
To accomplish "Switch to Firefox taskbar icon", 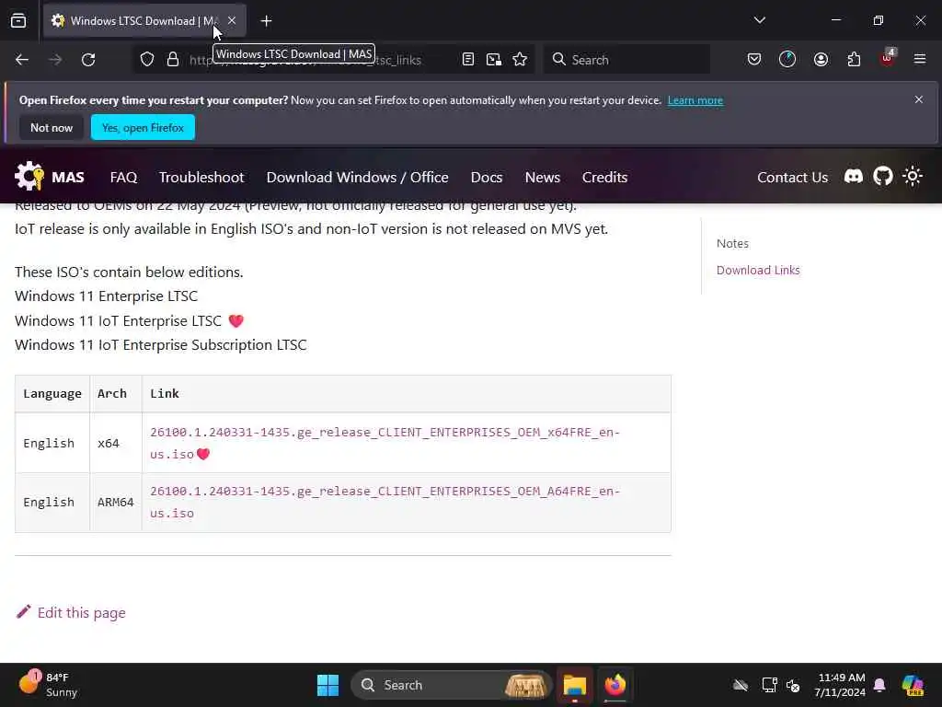I will point(615,685).
